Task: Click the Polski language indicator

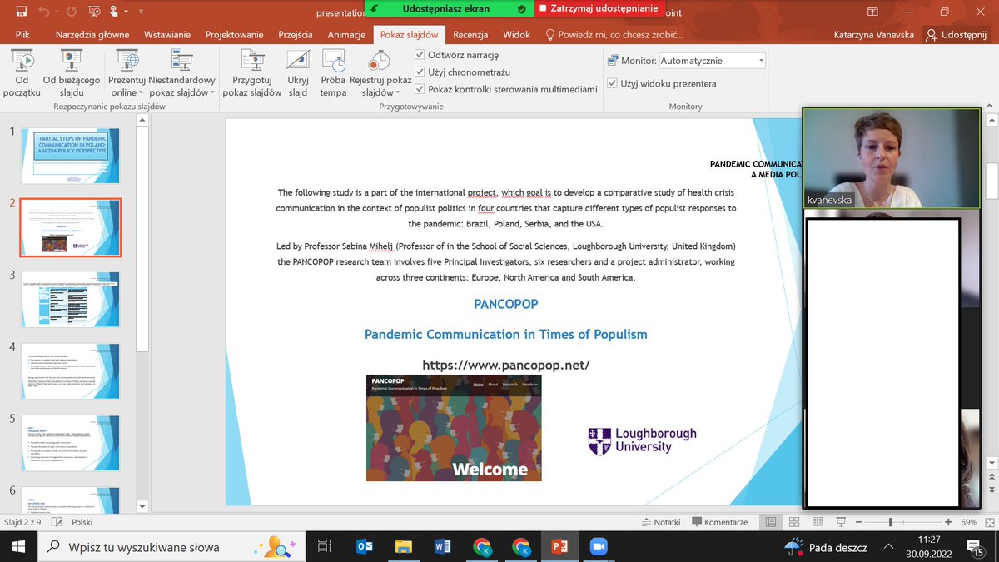Action: pos(82,522)
